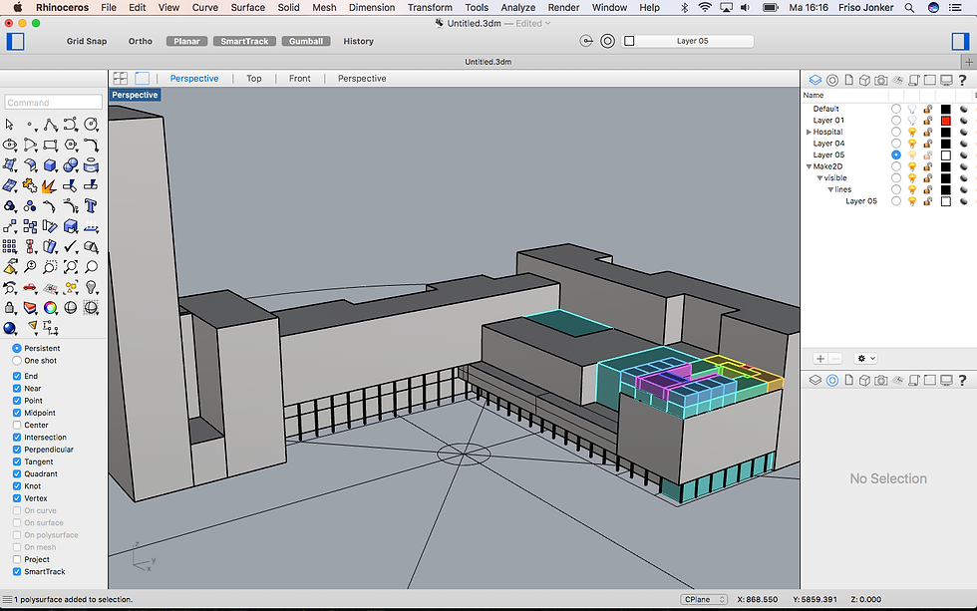
Task: Select the Ellipse tool
Action: coord(9,146)
